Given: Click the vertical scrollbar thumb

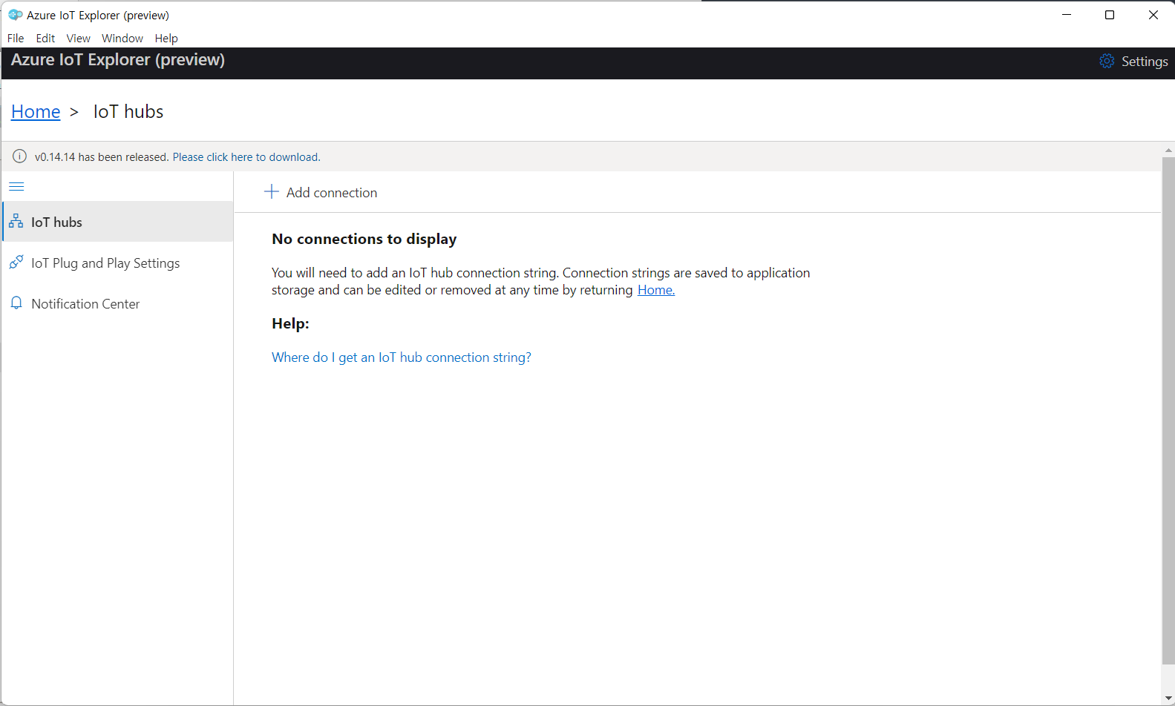Looking at the screenshot, I should [x=1168, y=410].
